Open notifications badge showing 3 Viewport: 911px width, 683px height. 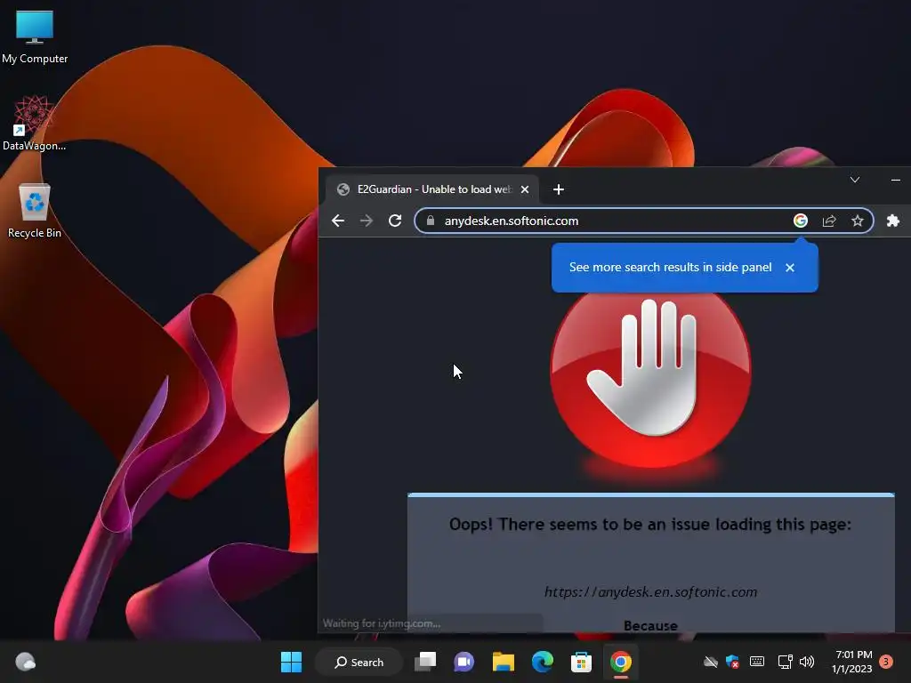pos(886,662)
